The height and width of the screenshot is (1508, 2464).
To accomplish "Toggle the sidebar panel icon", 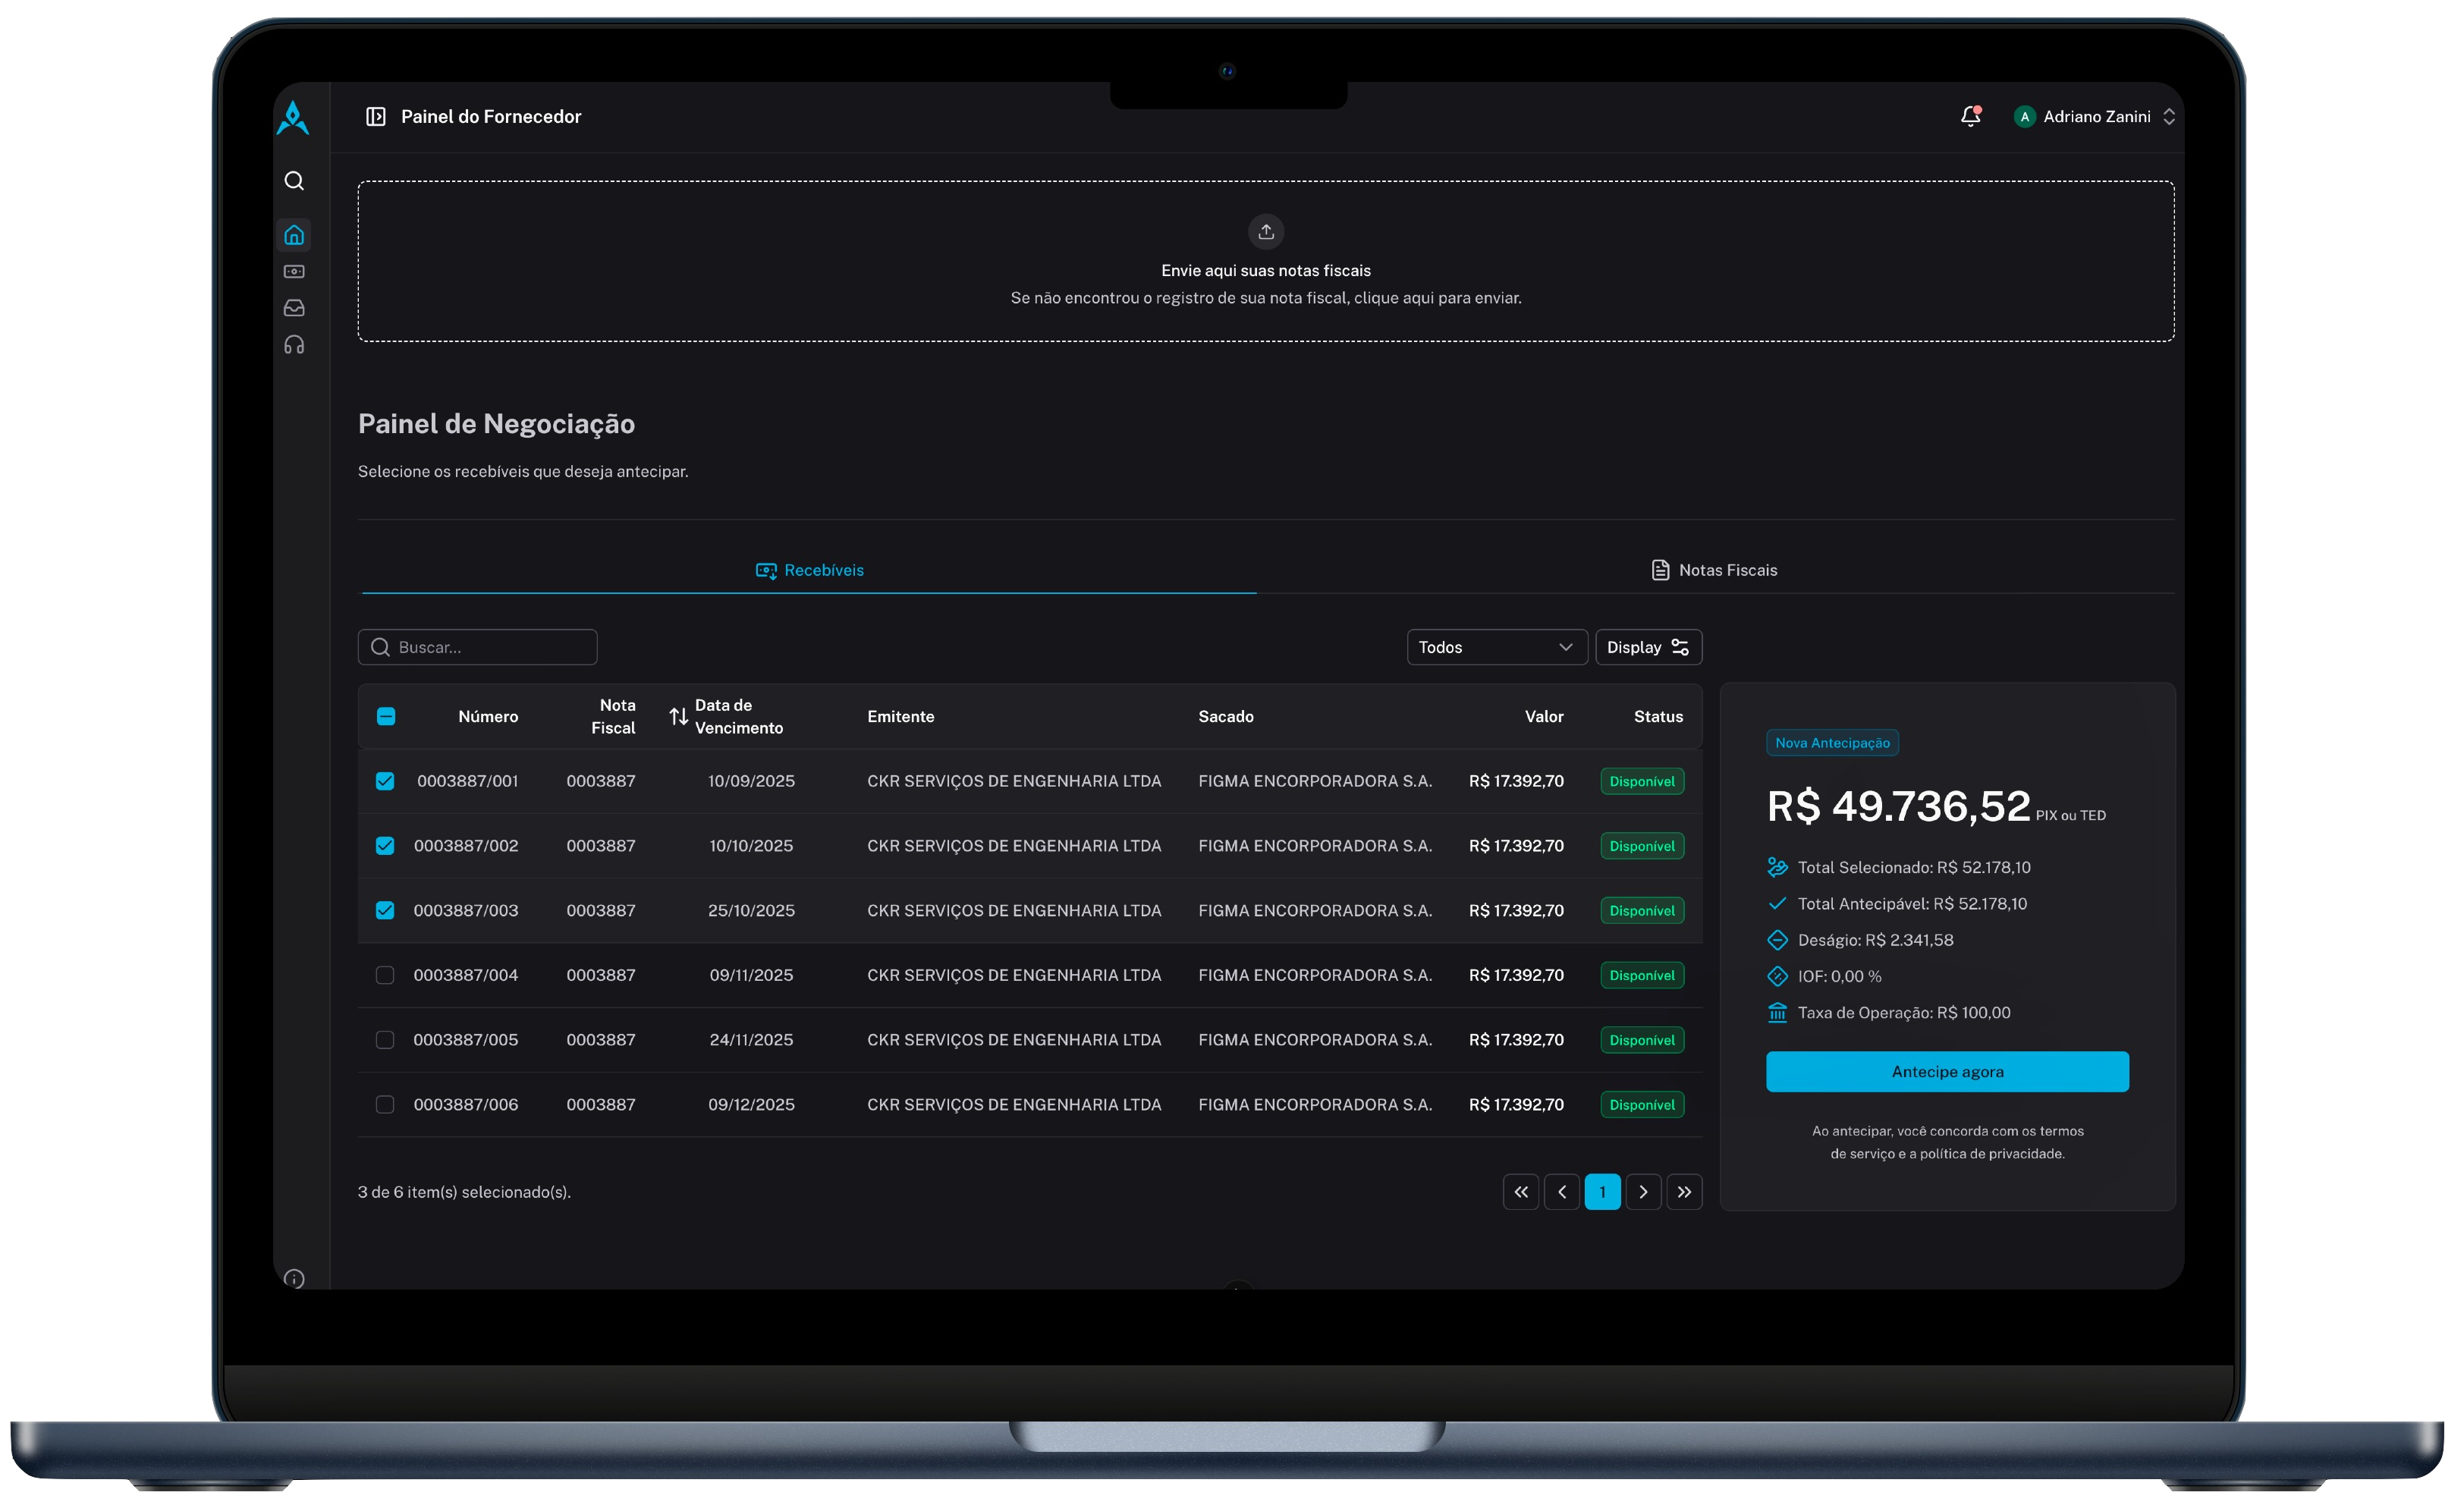I will 376,117.
